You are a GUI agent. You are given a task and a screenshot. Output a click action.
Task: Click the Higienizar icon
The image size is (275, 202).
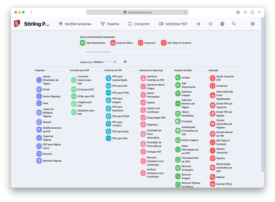pyautogui.click(x=143, y=124)
